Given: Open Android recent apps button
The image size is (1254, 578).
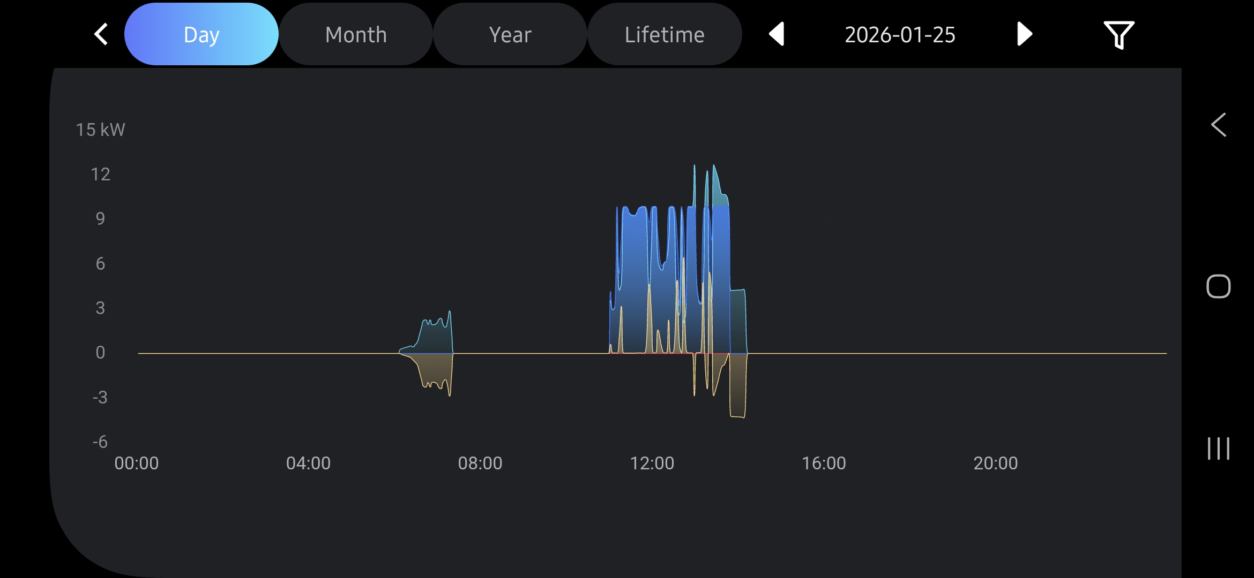Looking at the screenshot, I should pos(1218,448).
